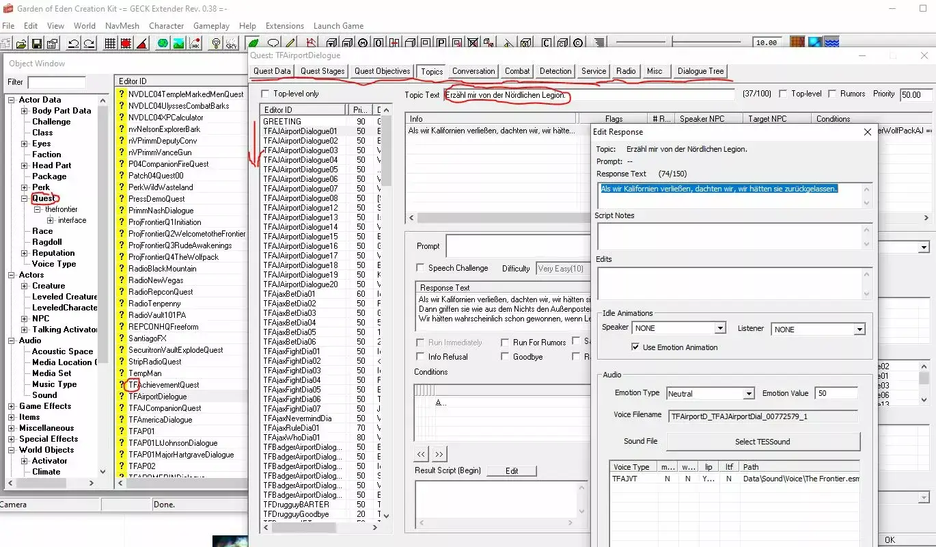Enable the Speech Challenge checkbox
936x547 pixels.
421,268
